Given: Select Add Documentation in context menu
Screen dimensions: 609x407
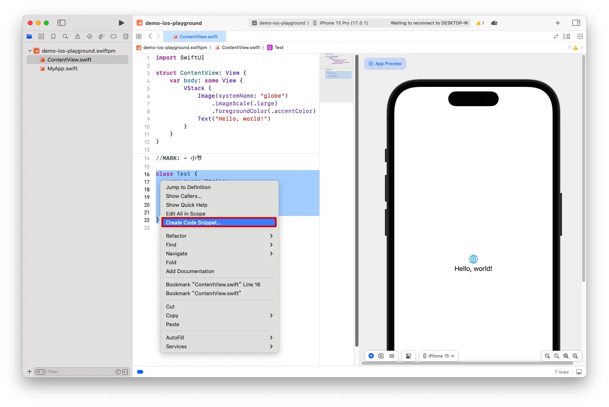Looking at the screenshot, I should [190, 271].
